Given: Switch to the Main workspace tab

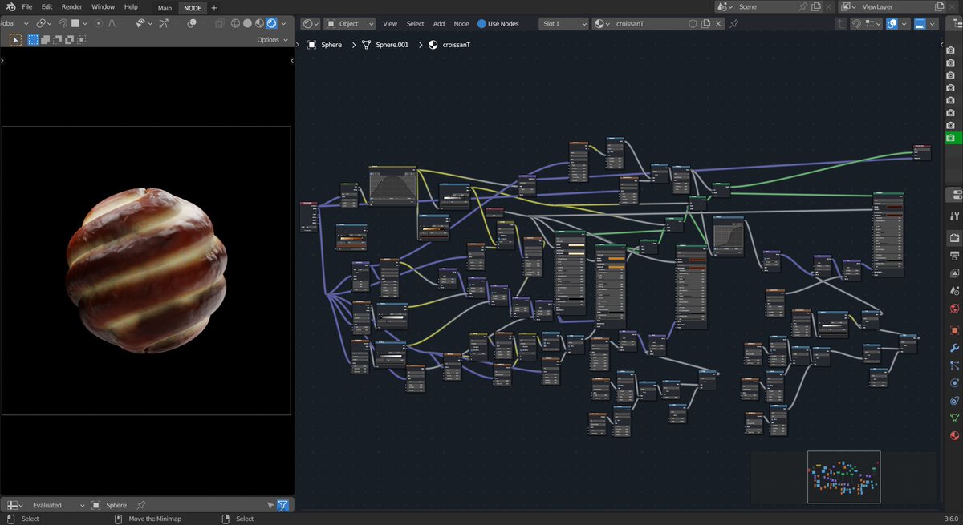Looking at the screenshot, I should point(165,7).
